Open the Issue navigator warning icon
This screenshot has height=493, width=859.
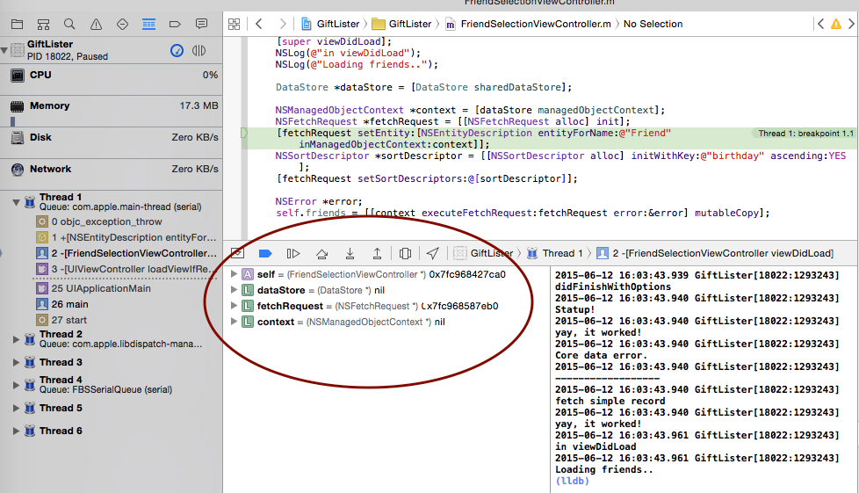pos(96,24)
